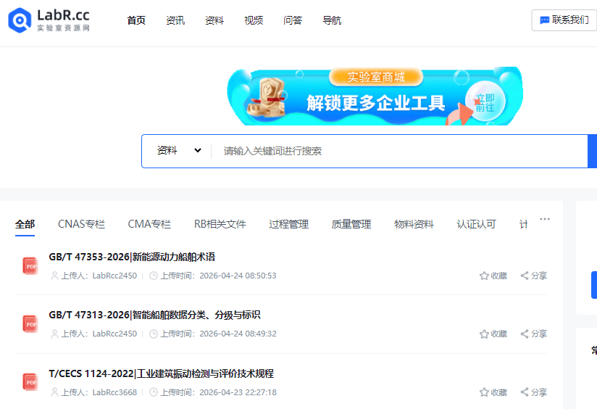This screenshot has height=409, width=597.
Task: Open 视频 in the top navigation
Action: (x=254, y=20)
